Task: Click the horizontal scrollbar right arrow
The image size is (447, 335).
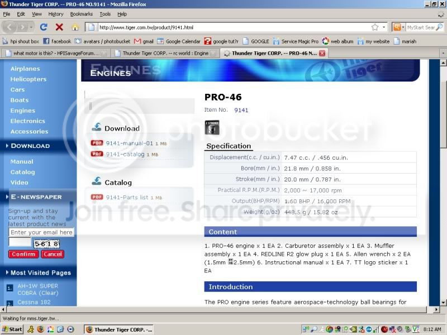Action: point(436,309)
